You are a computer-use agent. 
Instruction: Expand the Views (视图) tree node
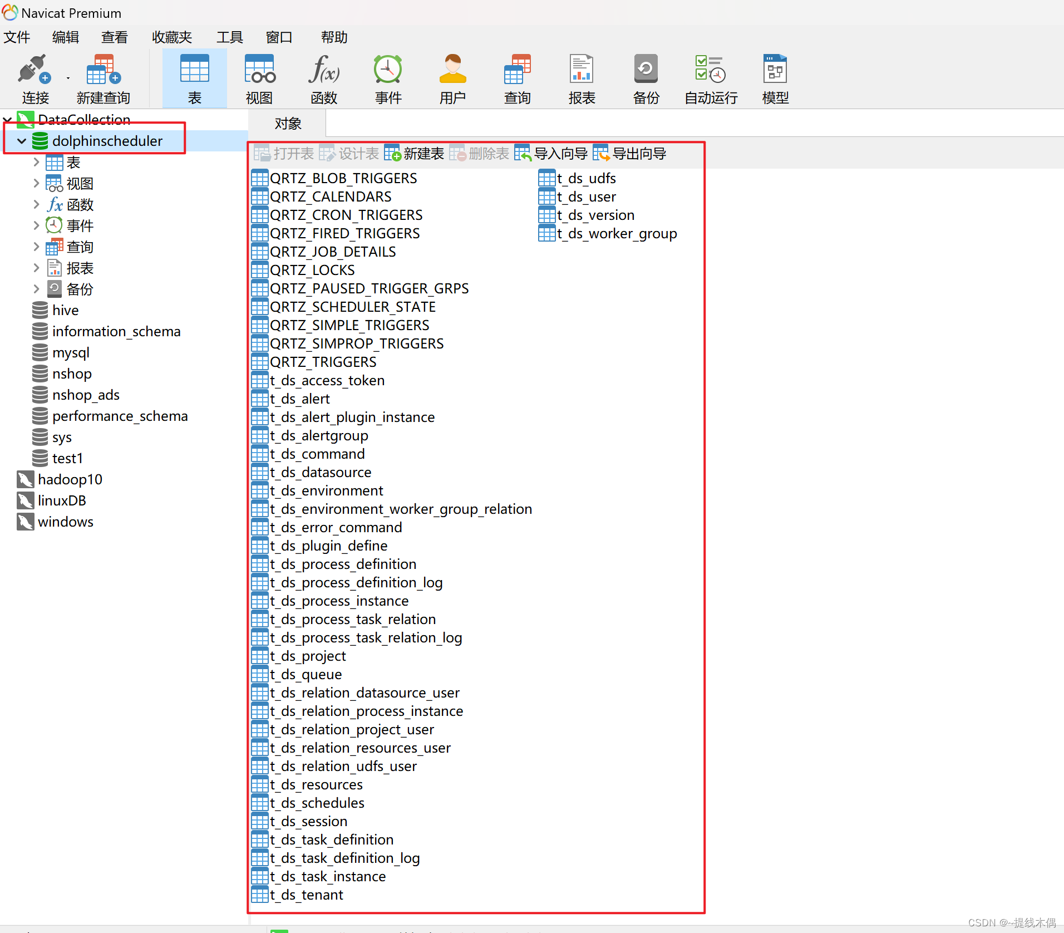pos(36,183)
